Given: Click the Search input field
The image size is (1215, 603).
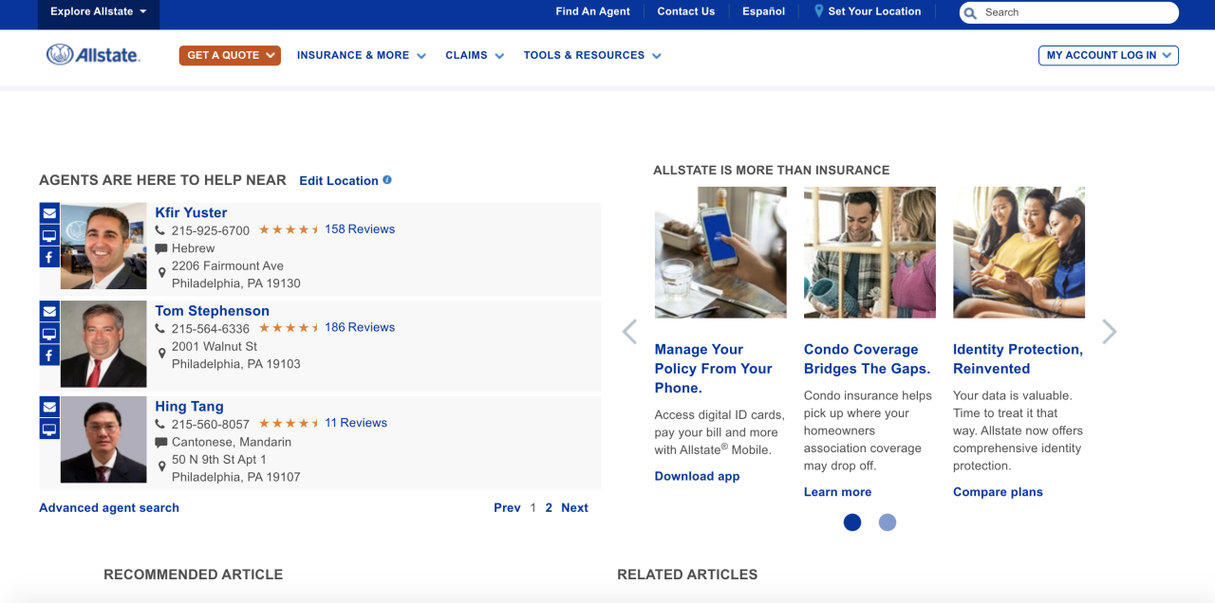Looking at the screenshot, I should pyautogui.click(x=1068, y=12).
